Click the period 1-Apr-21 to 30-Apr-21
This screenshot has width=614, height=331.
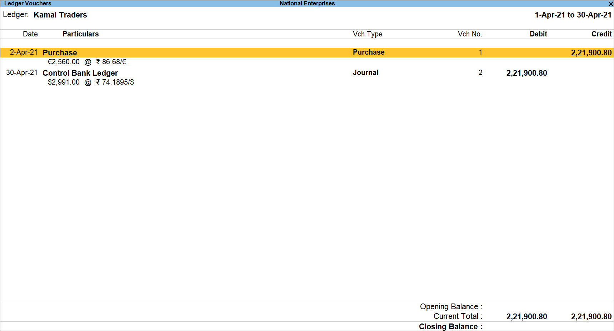point(573,15)
